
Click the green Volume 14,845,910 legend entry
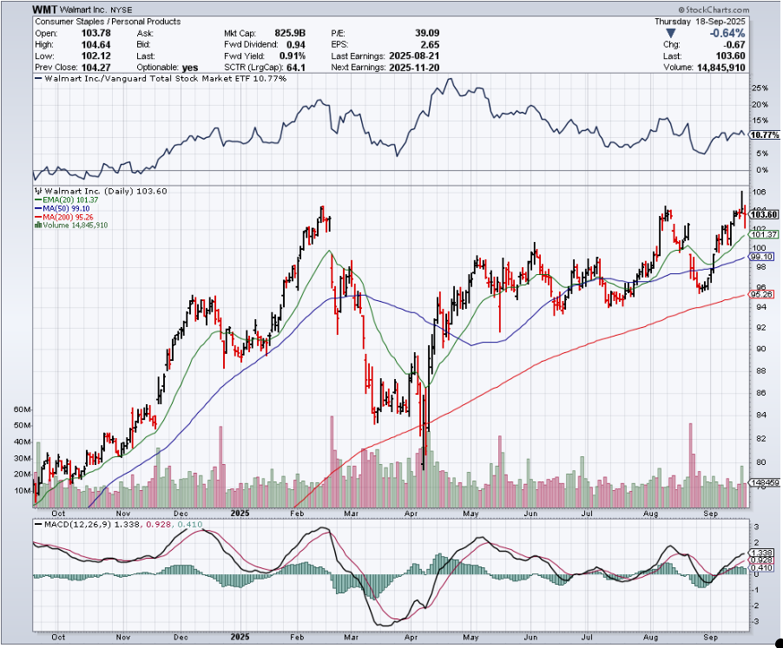tap(71, 226)
